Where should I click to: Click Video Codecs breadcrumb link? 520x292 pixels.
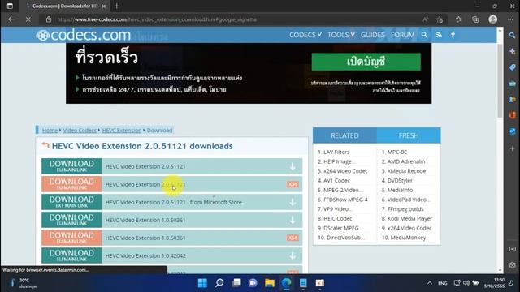click(x=80, y=130)
